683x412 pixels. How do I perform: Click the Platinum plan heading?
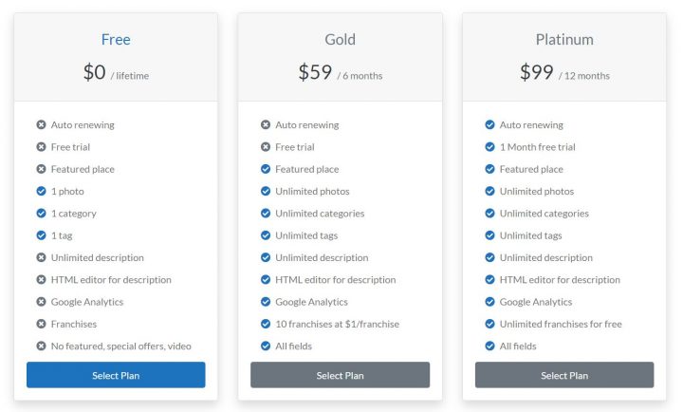(564, 40)
